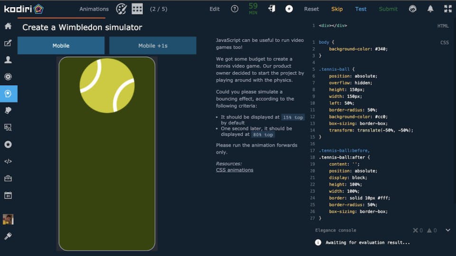Click the Edit menu item
Viewport: 456px width, 256px height.
pyautogui.click(x=215, y=9)
